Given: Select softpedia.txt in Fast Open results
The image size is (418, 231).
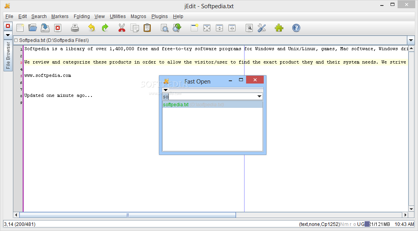Looking at the screenshot, I should coord(212,104).
